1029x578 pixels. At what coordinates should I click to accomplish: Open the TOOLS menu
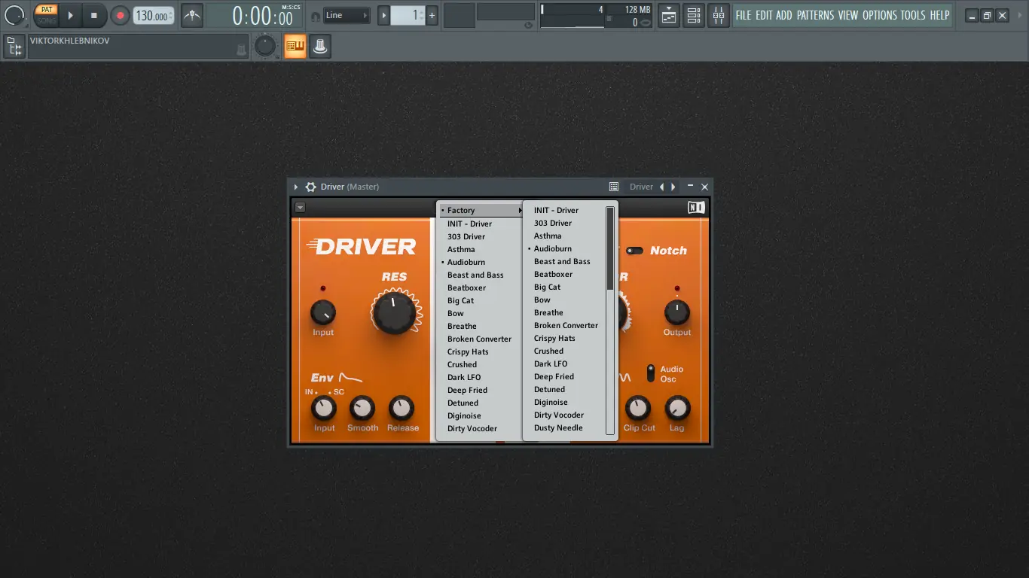click(x=913, y=15)
